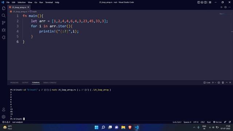Viewport: 233px width, 131px height.
Task: Click the 'let arr' array declaration line
Action: pyautogui.click(x=69, y=21)
